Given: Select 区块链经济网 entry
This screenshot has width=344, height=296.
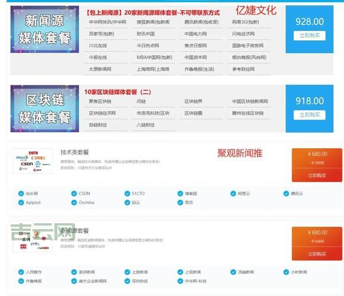Looking at the screenshot, I should [102, 114].
